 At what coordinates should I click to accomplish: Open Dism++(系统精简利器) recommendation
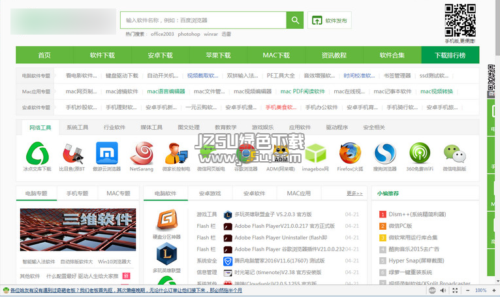pos(417,214)
